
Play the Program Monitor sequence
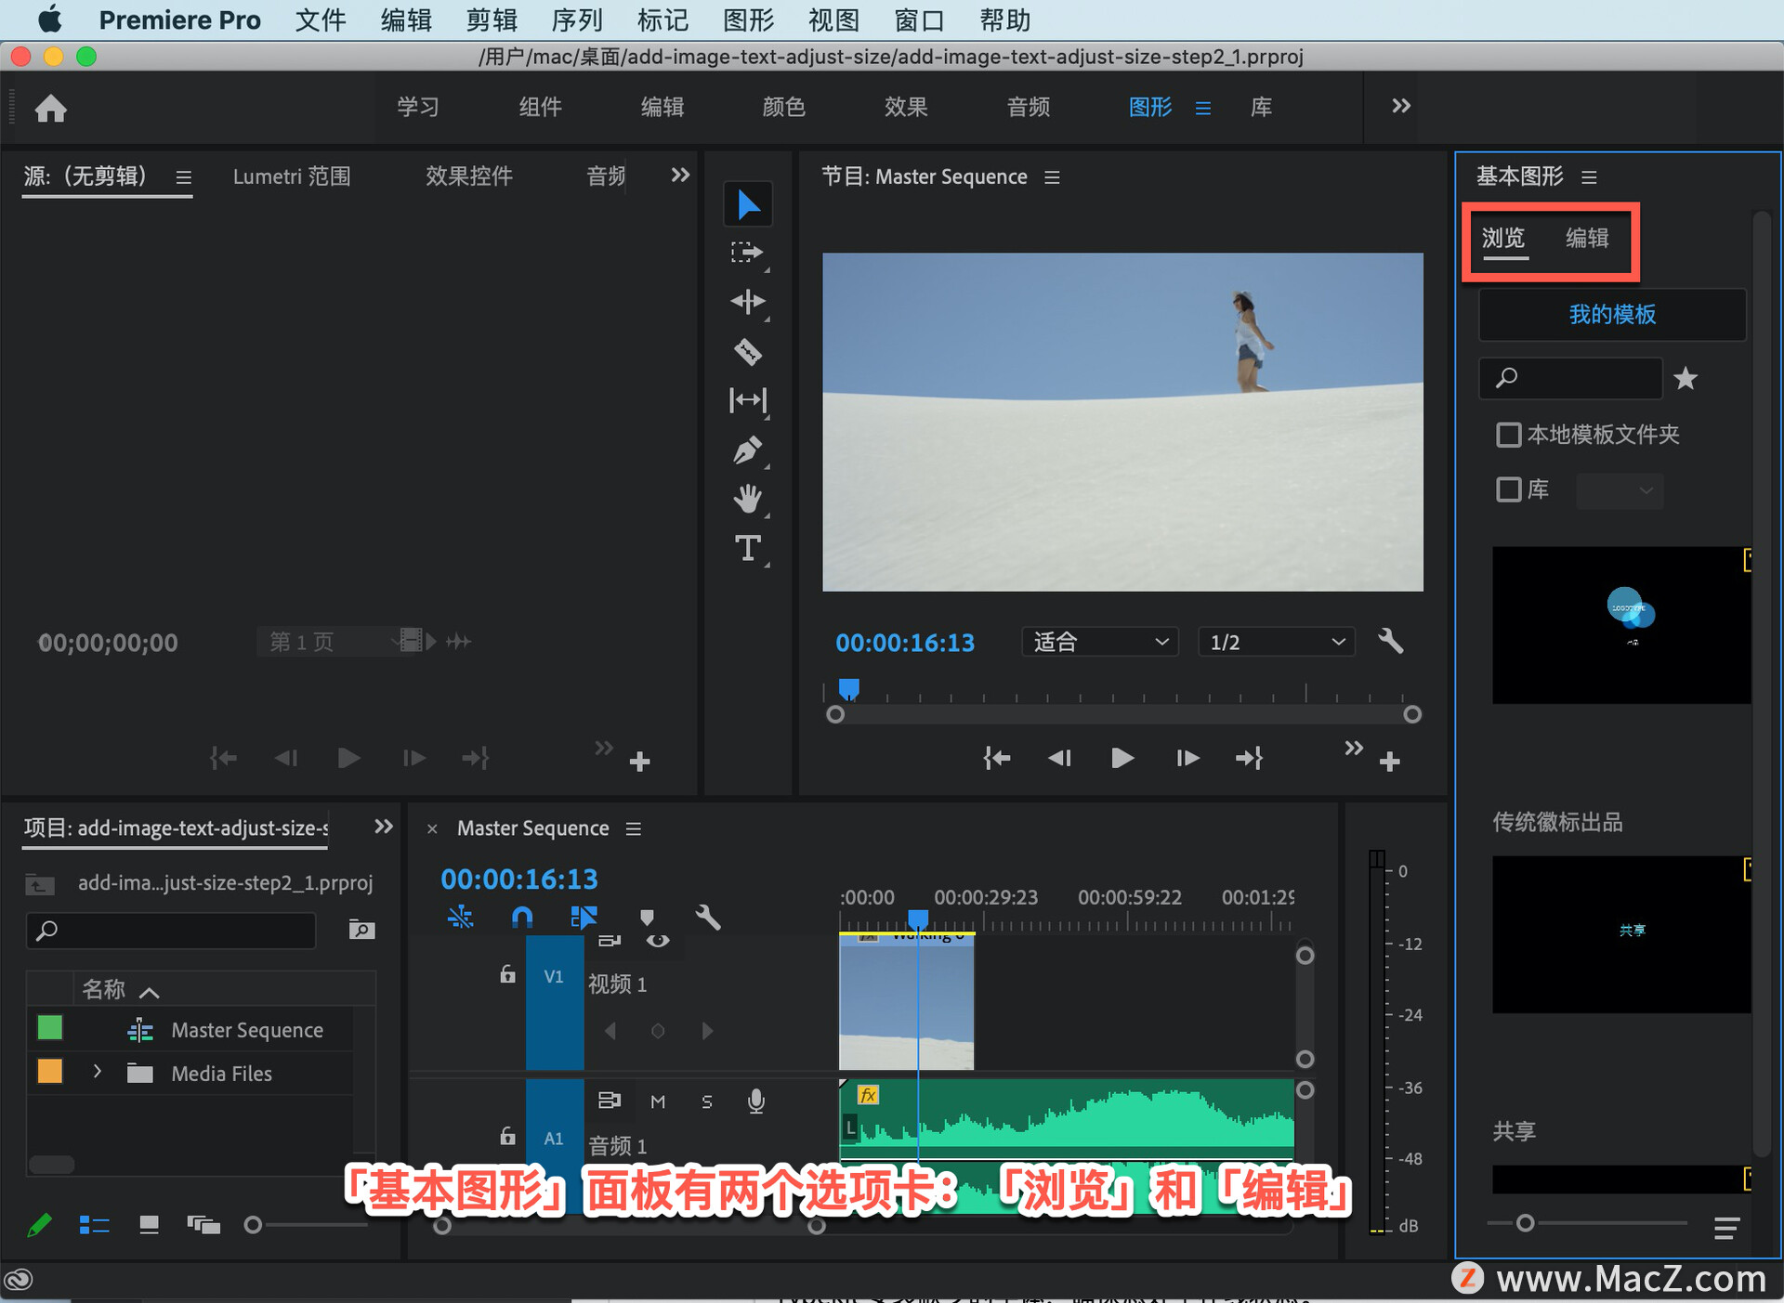[x=1122, y=759]
